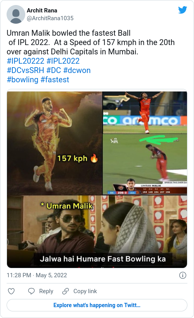Open the tweet info circle icon
Screen dimensions: 194x318
click(183, 275)
